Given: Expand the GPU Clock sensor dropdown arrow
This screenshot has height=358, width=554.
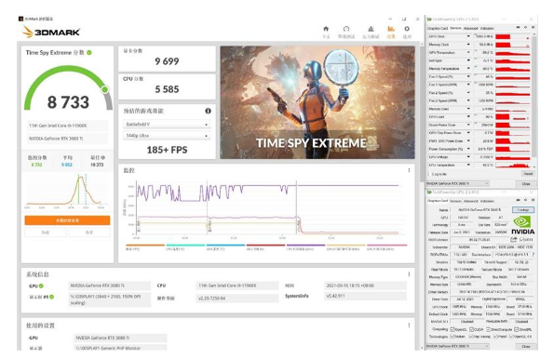Looking at the screenshot, I should [468, 36].
